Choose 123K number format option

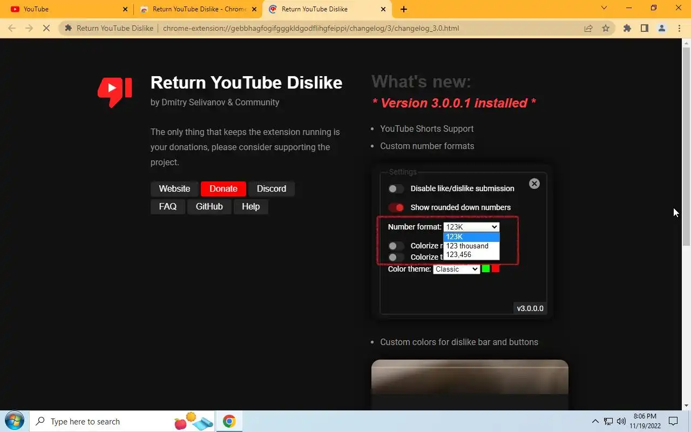click(471, 237)
